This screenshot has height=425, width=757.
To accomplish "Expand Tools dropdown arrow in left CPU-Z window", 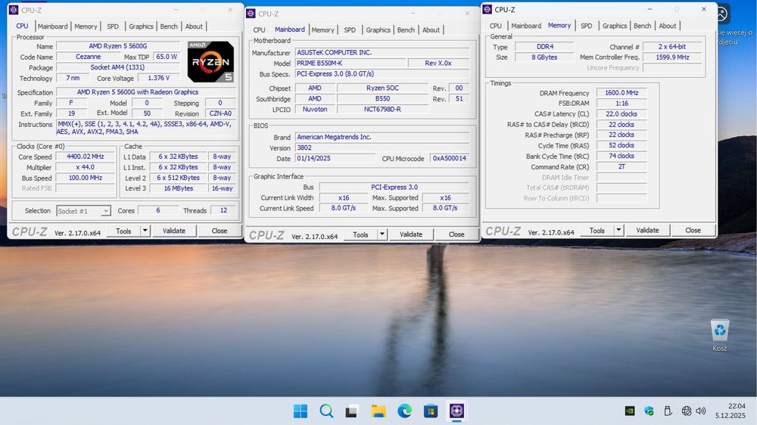I will tap(145, 231).
